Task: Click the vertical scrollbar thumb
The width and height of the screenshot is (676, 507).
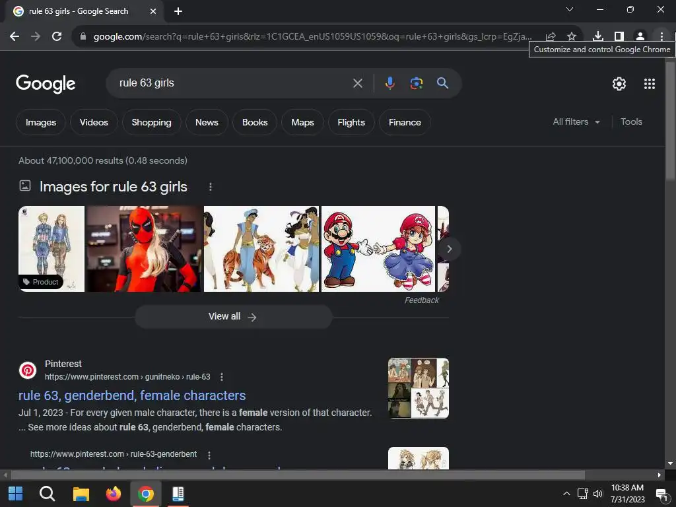Action: point(670,121)
